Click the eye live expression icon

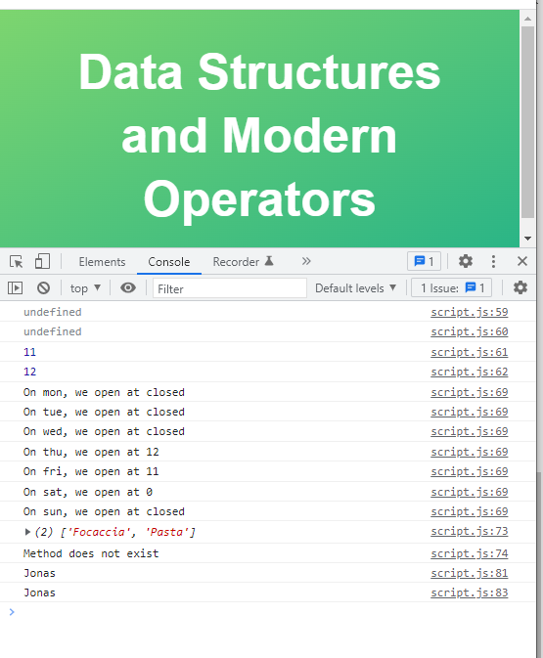128,287
